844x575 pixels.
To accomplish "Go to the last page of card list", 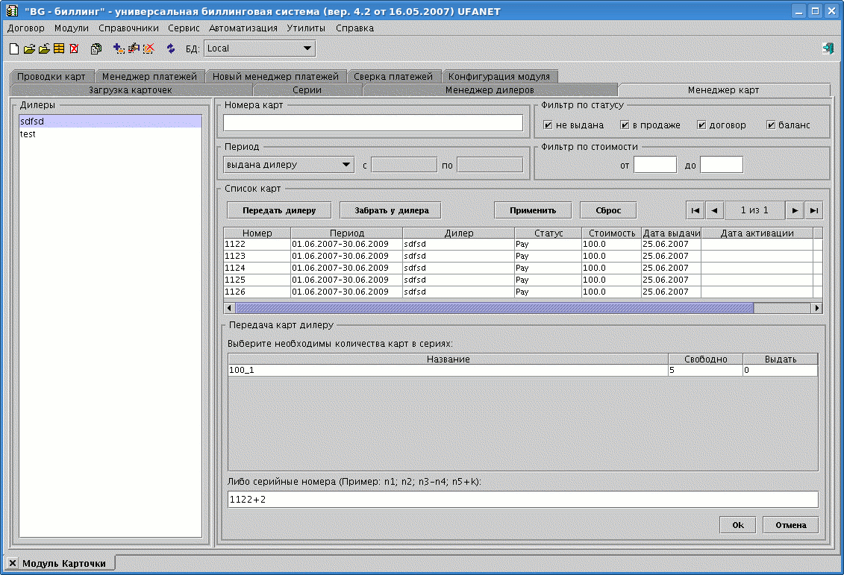I will click(x=814, y=210).
